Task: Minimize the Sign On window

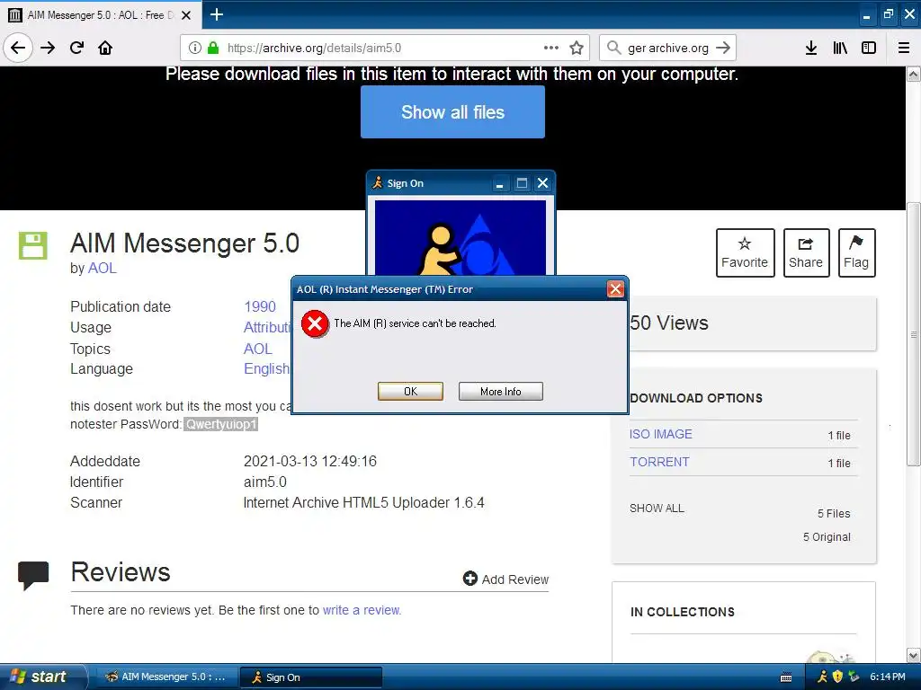Action: (499, 183)
